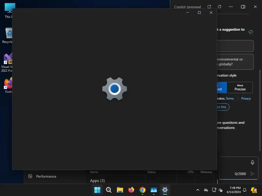The image size is (262, 196).
Task: Select the Firefox desktop shortcut
Action: [x=8, y=85]
